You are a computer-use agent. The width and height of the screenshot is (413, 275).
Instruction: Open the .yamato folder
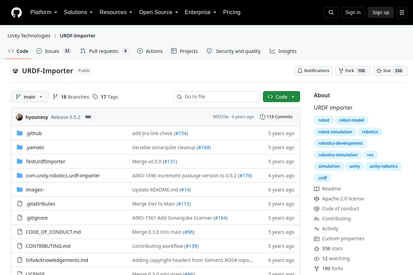tap(35, 147)
